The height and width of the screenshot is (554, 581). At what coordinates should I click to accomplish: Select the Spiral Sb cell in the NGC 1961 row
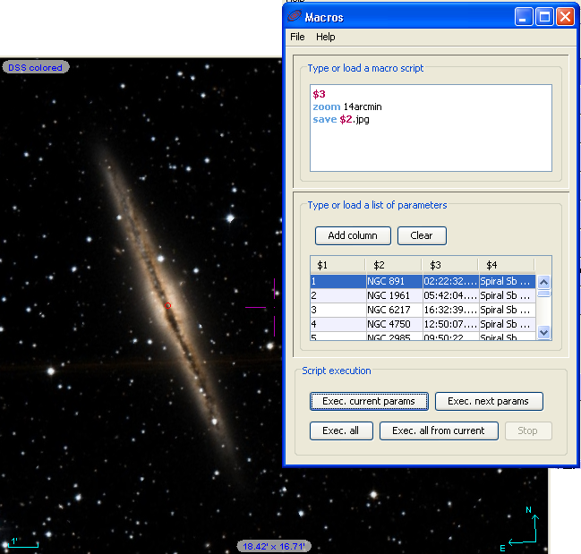pos(508,295)
